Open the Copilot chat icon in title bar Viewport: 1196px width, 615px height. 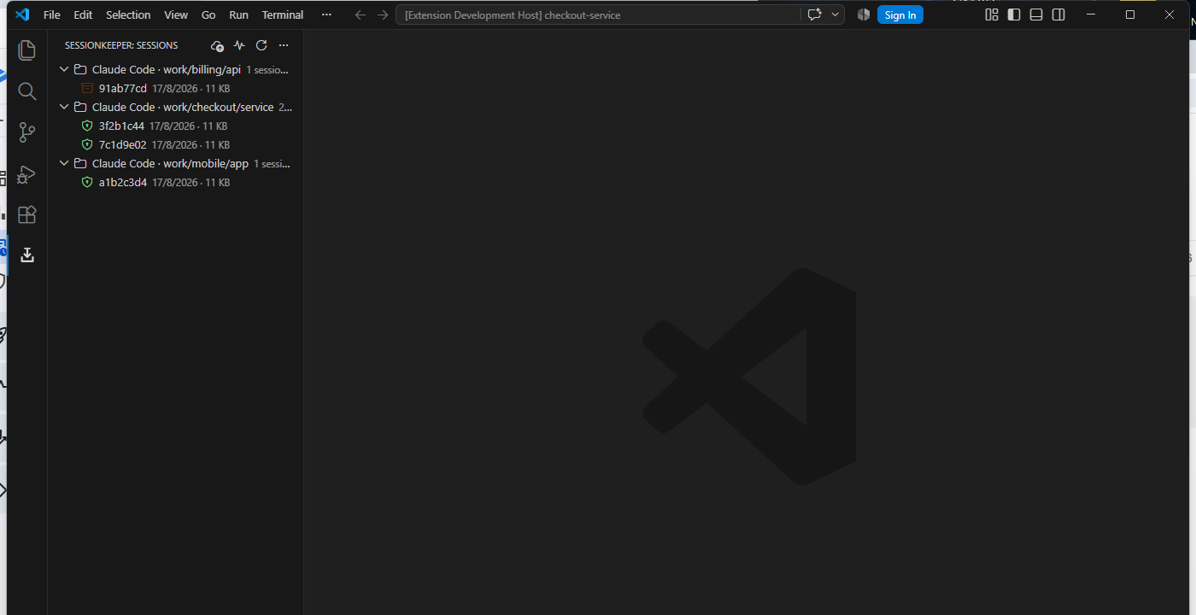[x=814, y=15]
